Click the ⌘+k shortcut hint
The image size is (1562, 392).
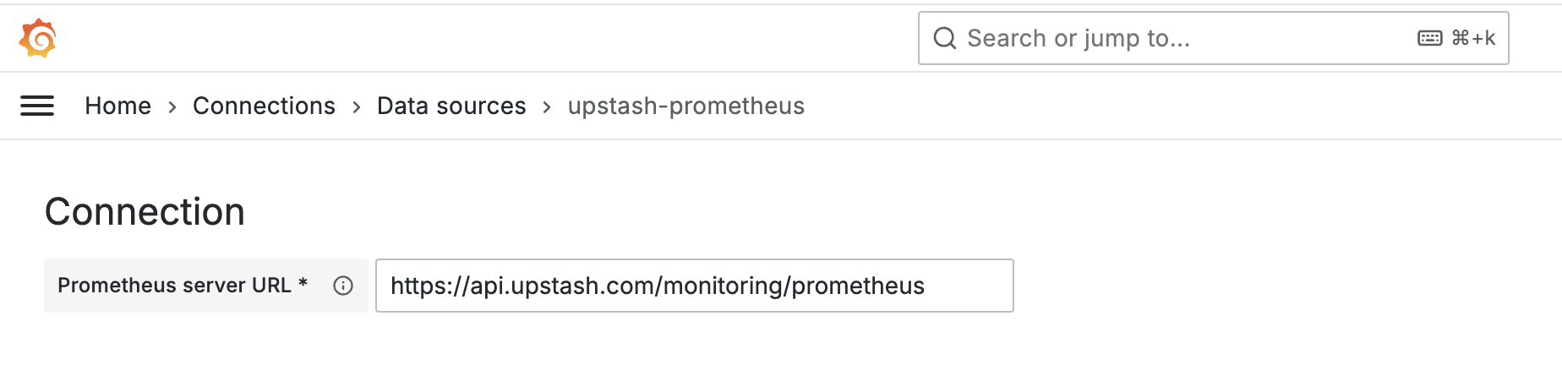click(1473, 38)
